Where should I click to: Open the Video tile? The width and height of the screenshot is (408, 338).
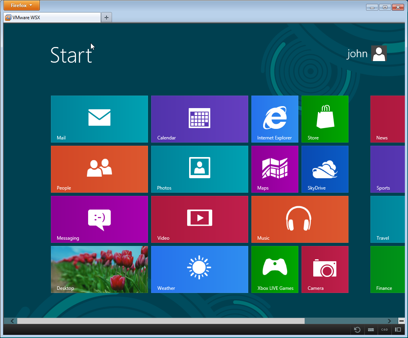click(x=200, y=219)
